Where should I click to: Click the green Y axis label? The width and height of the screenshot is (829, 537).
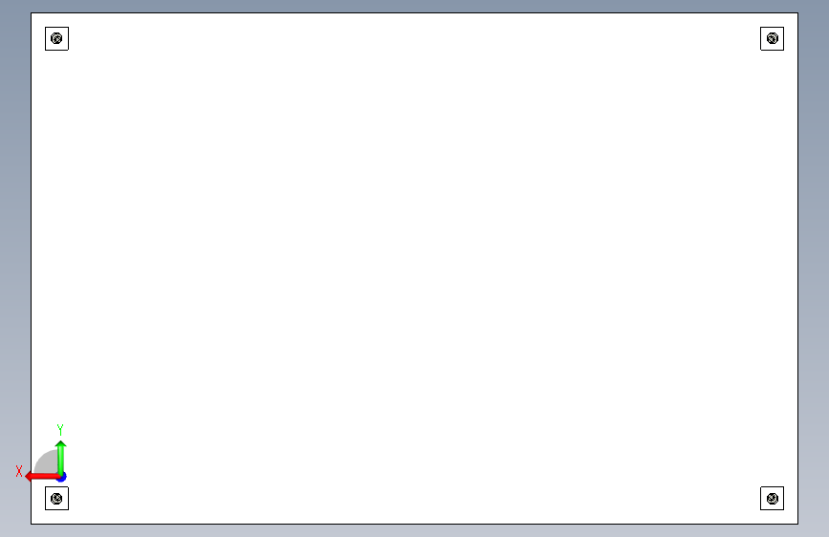[60, 429]
